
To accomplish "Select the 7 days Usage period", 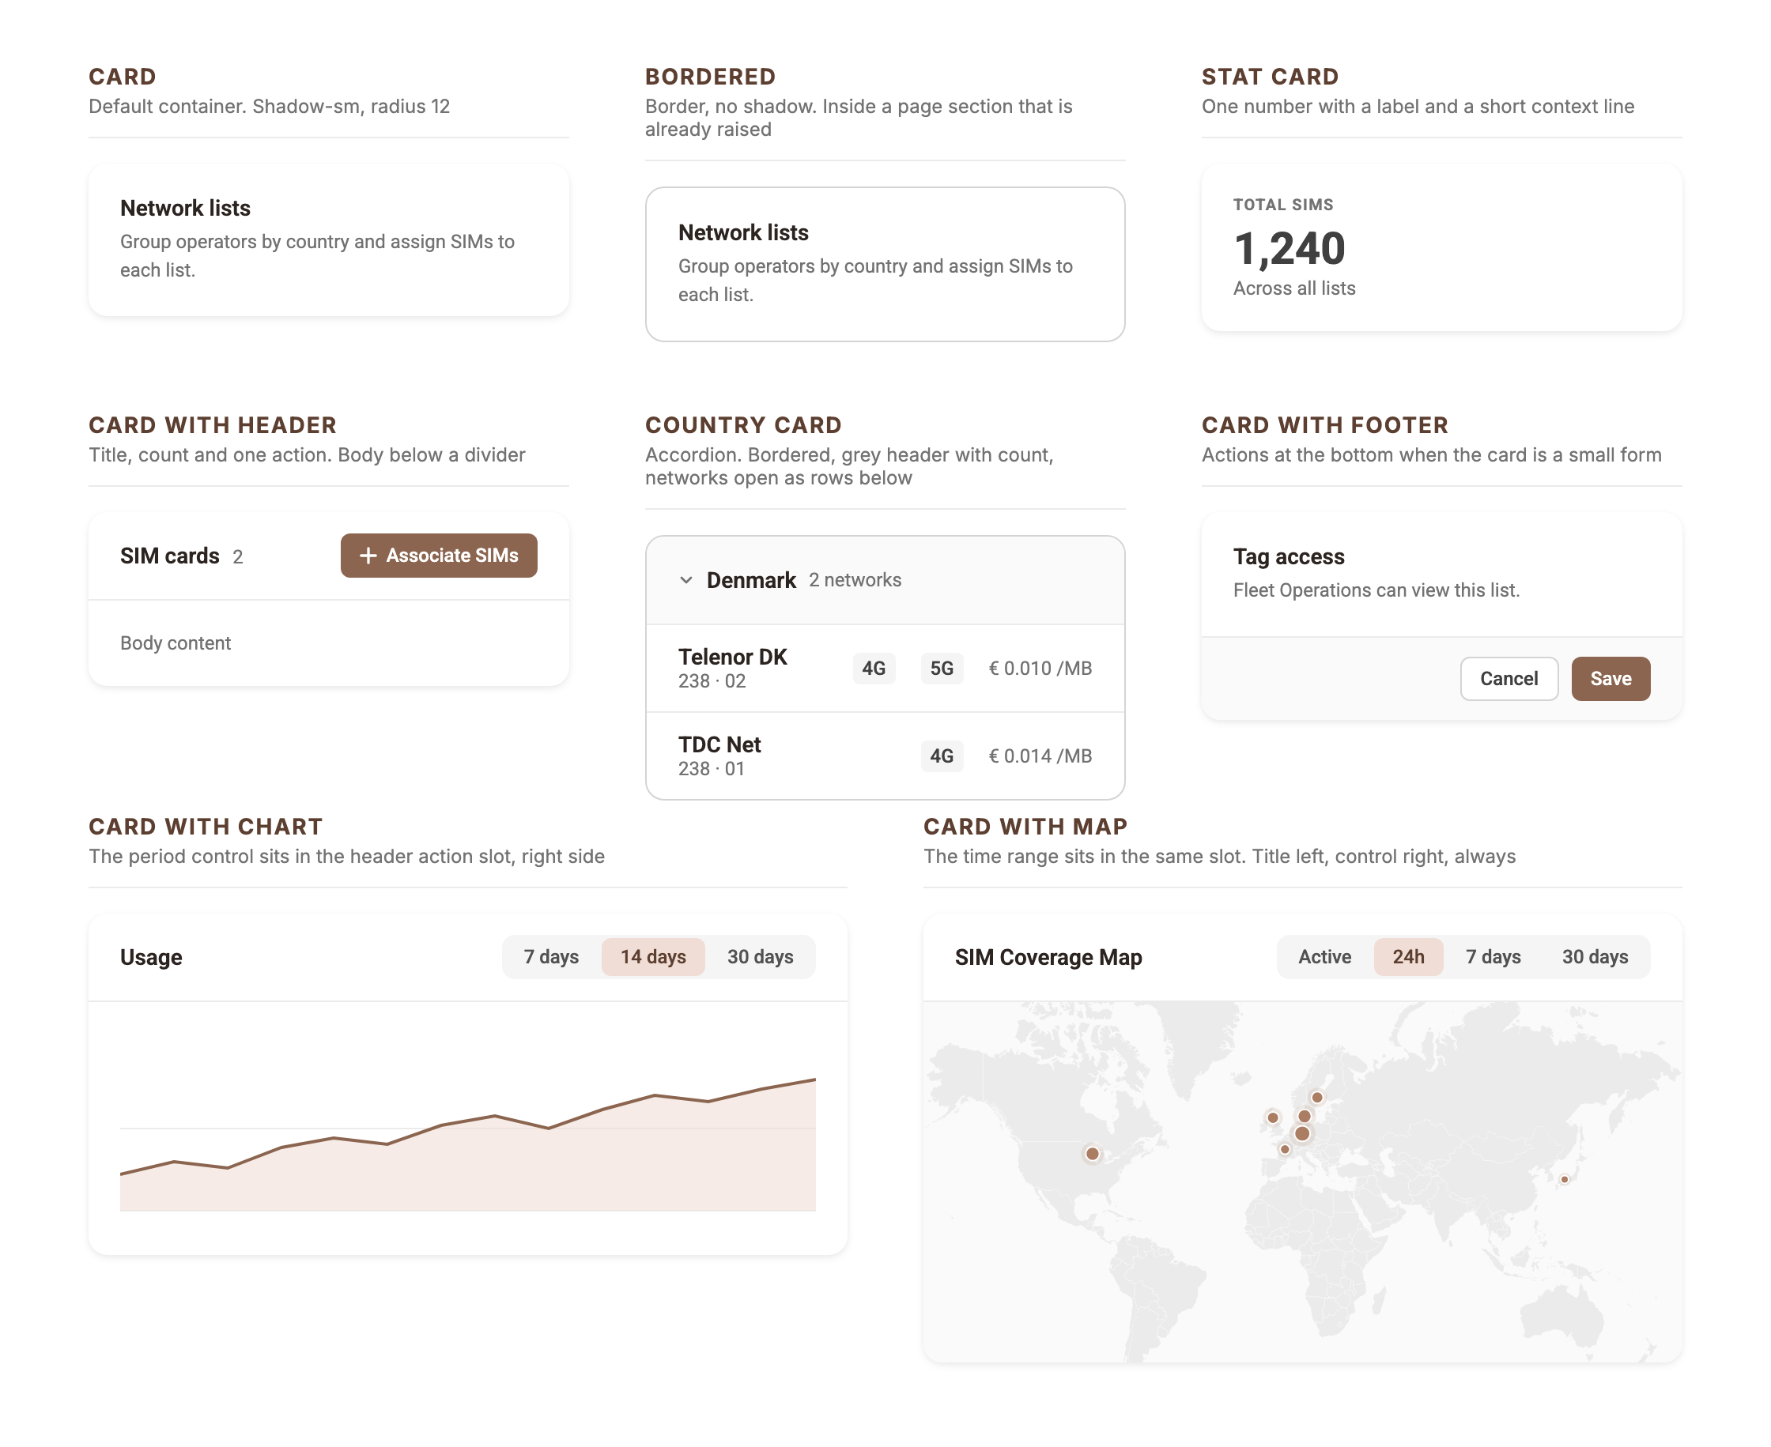I will point(551,957).
